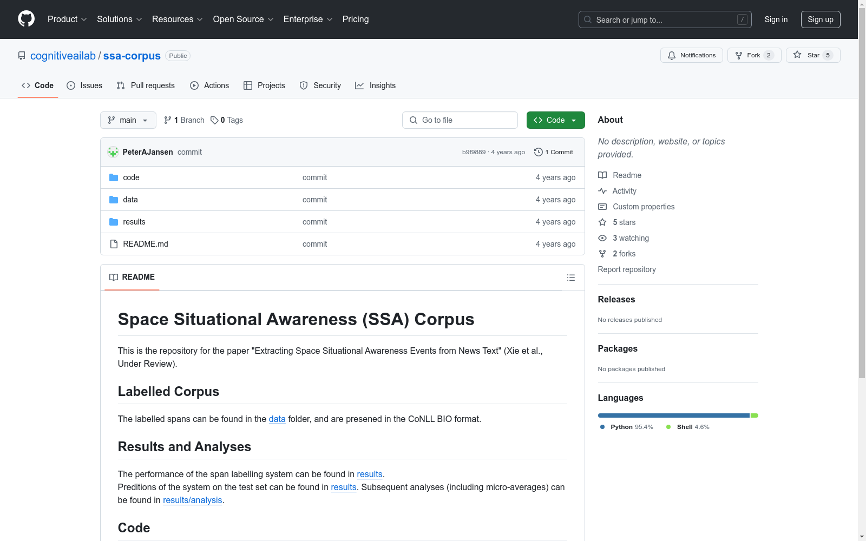Open the README.md file name

coord(146,244)
